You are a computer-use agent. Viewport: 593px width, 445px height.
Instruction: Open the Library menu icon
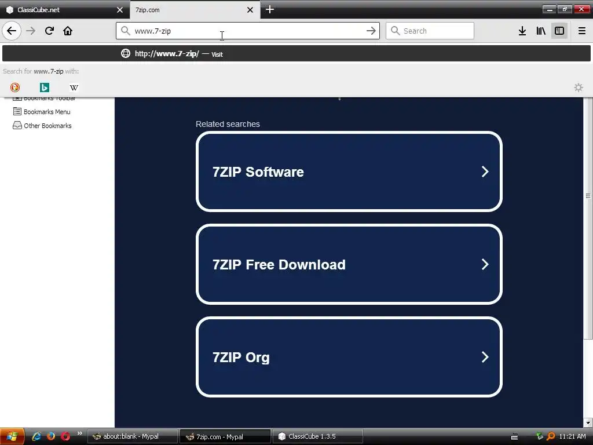(541, 31)
